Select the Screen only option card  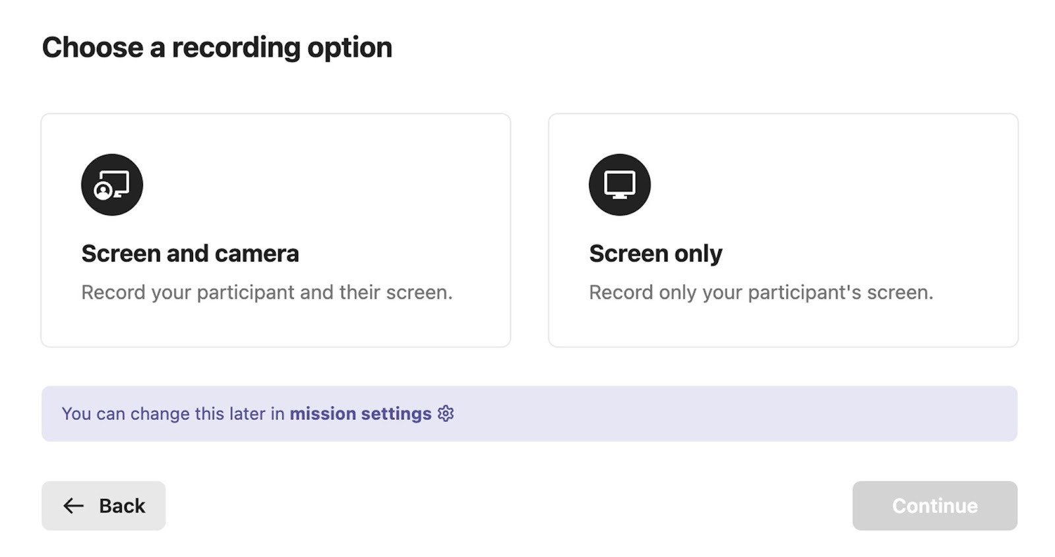[783, 230]
